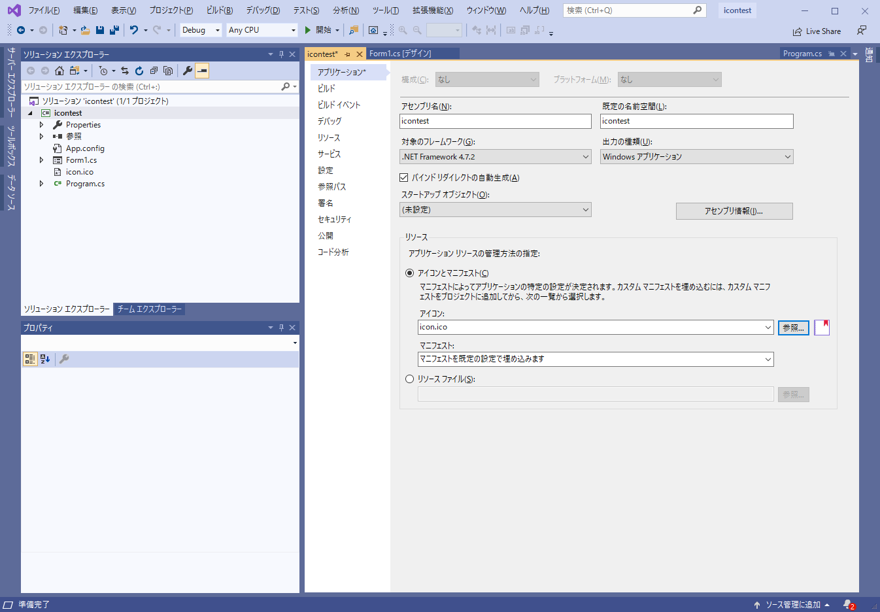Viewport: 880px width, 612px height.
Task: Open the ビルド (Build) menu
Action: 220,10
